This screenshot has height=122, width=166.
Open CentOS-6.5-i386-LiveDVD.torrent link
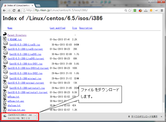[26, 59]
